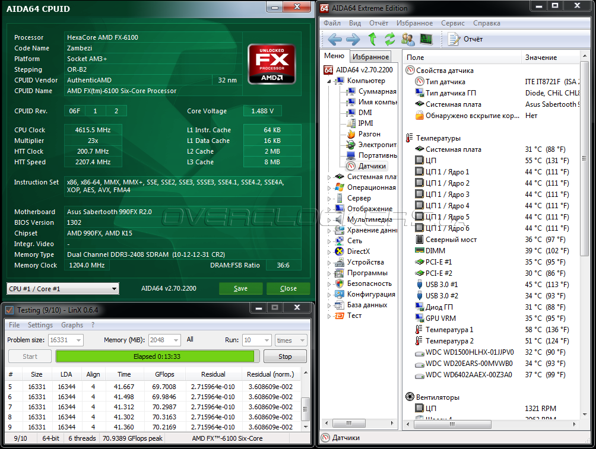The image size is (596, 449).
Task: Click the Безопасность shield icon
Action: tap(340, 284)
